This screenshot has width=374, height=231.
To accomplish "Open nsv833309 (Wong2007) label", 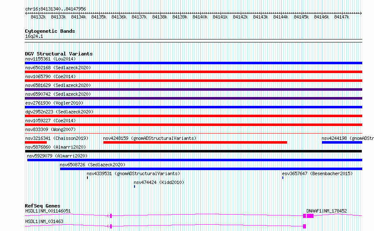I will (50, 129).
